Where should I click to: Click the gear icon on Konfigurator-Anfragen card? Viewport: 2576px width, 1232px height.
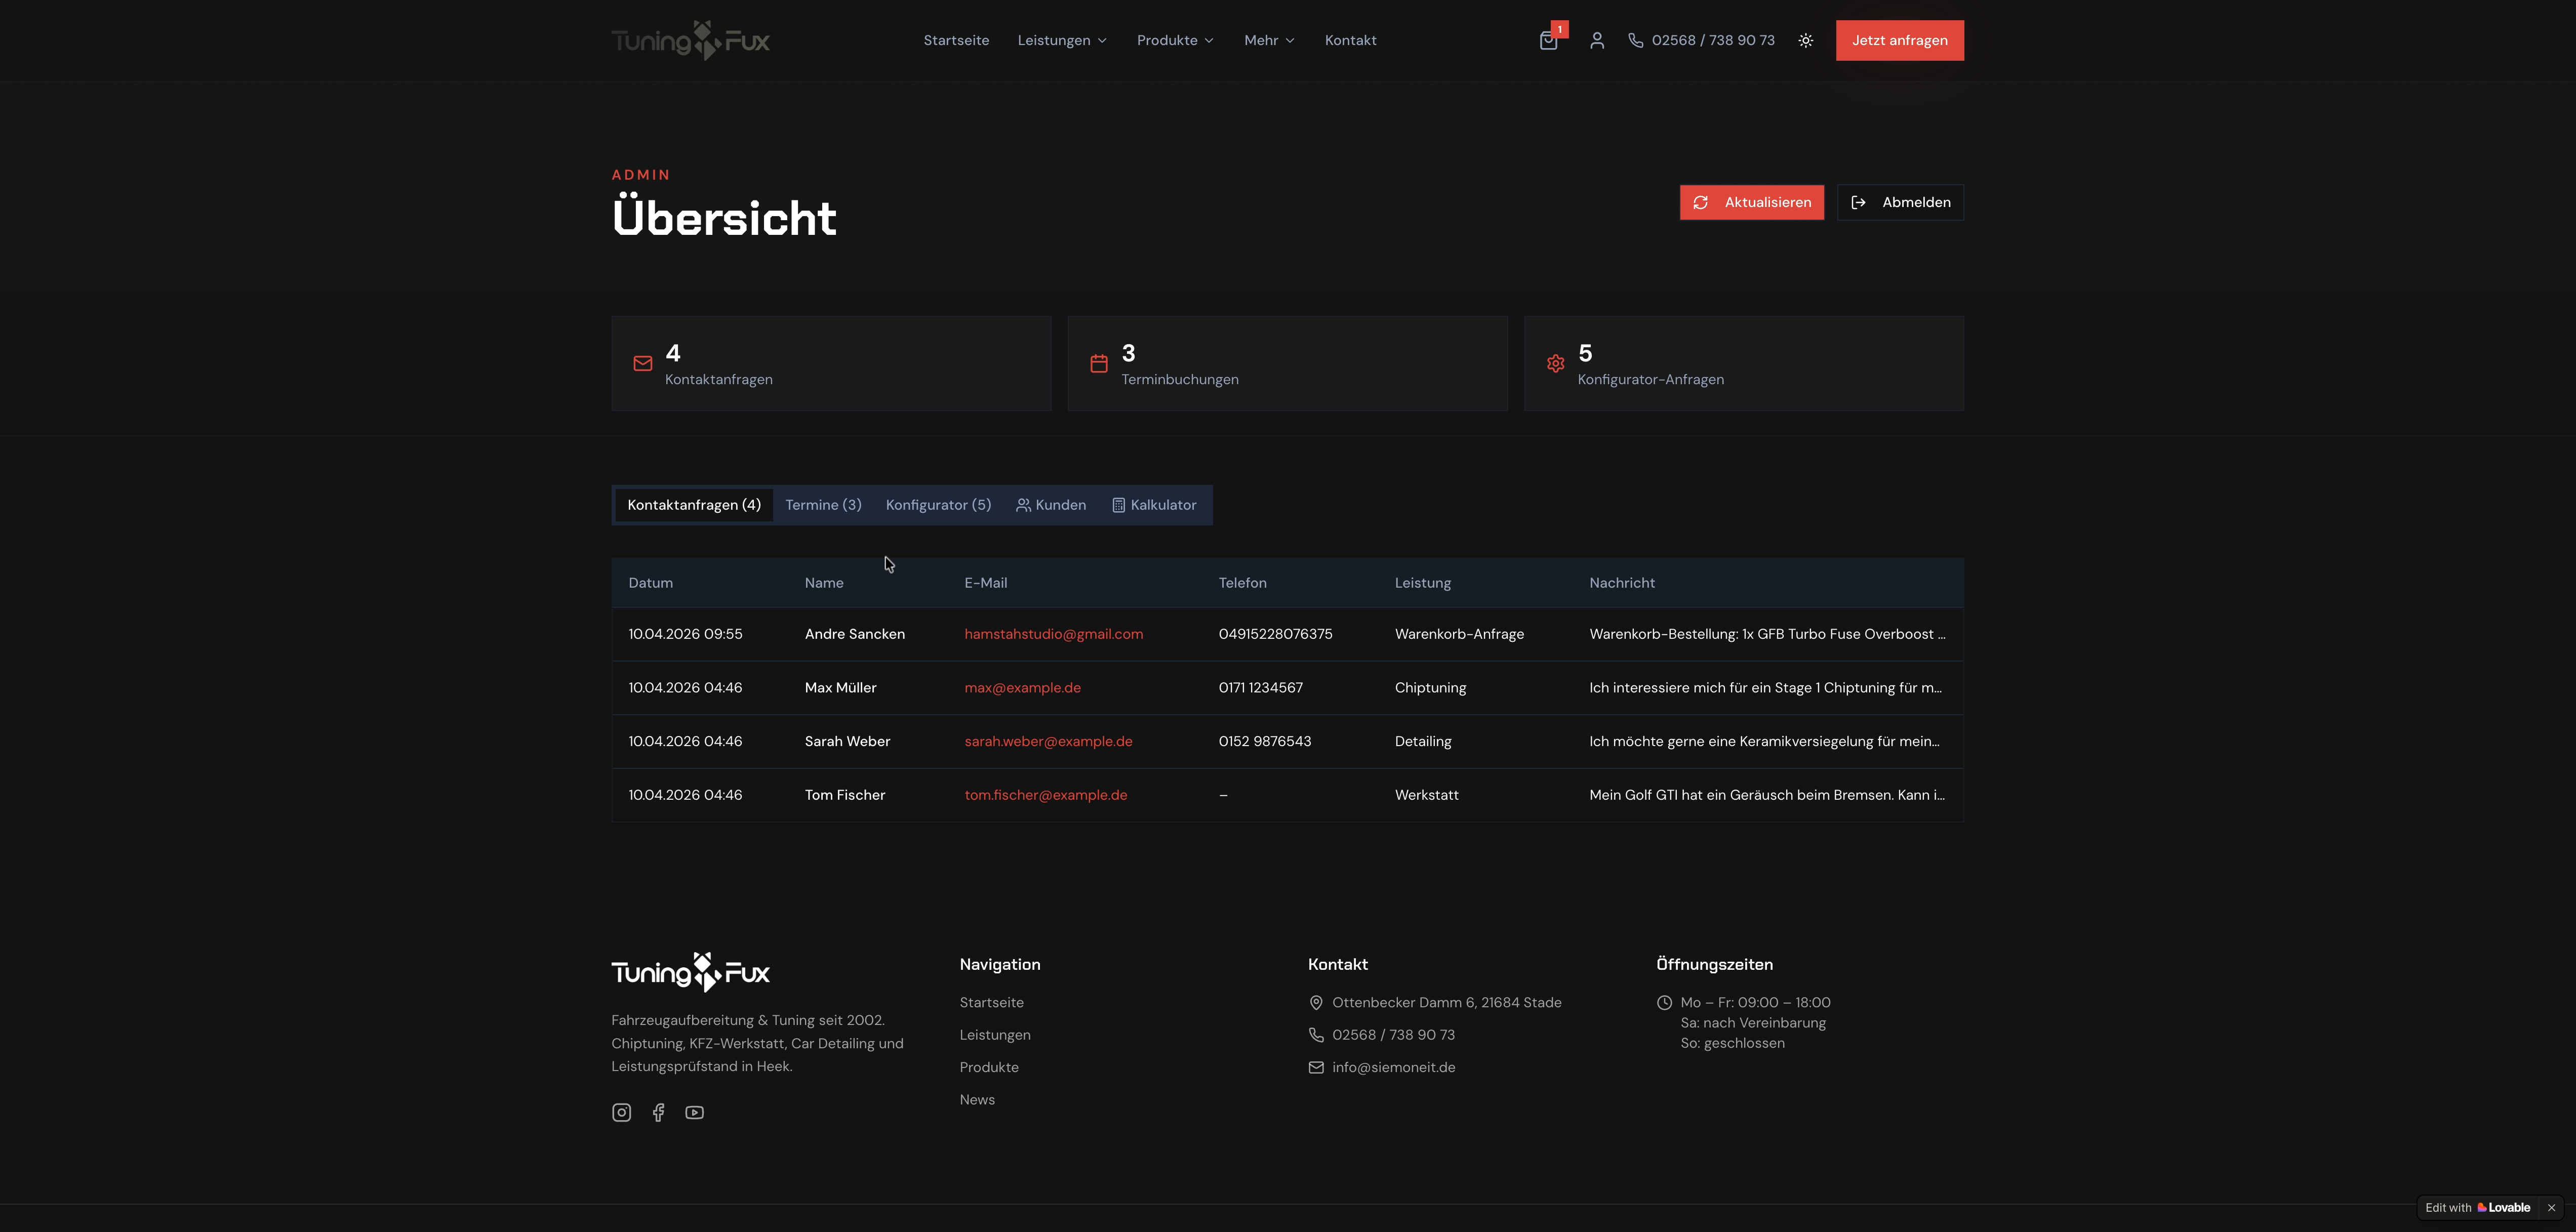(x=1555, y=364)
